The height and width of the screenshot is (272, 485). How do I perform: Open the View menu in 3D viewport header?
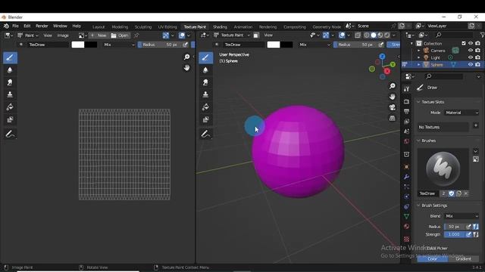(268, 36)
